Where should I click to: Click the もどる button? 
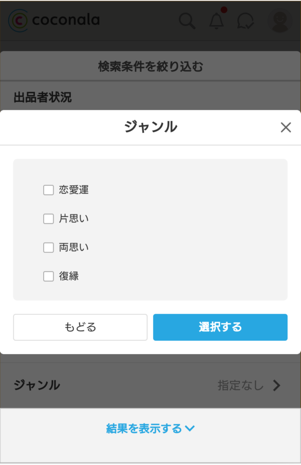(80, 327)
